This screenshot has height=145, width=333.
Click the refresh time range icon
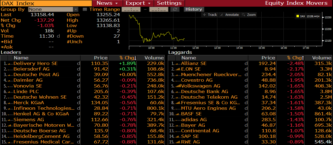click(175, 9)
